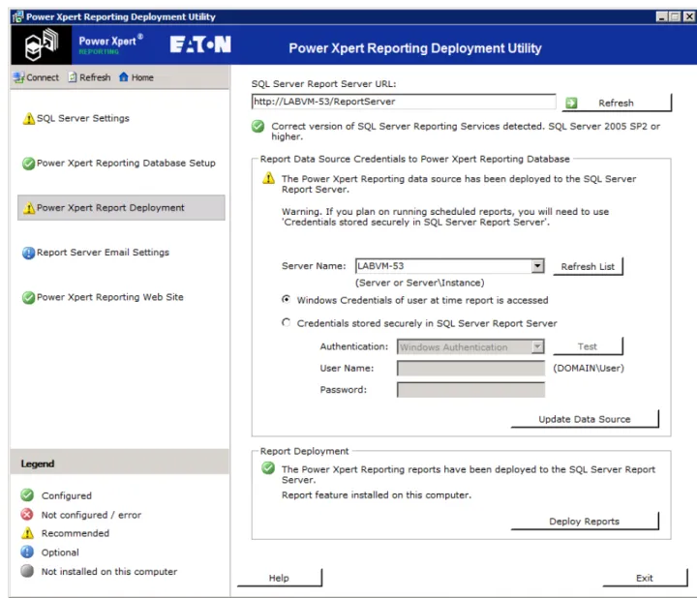The height and width of the screenshot is (598, 697).
Task: Select Windows Credentials of user radio option
Action: pyautogui.click(x=287, y=299)
